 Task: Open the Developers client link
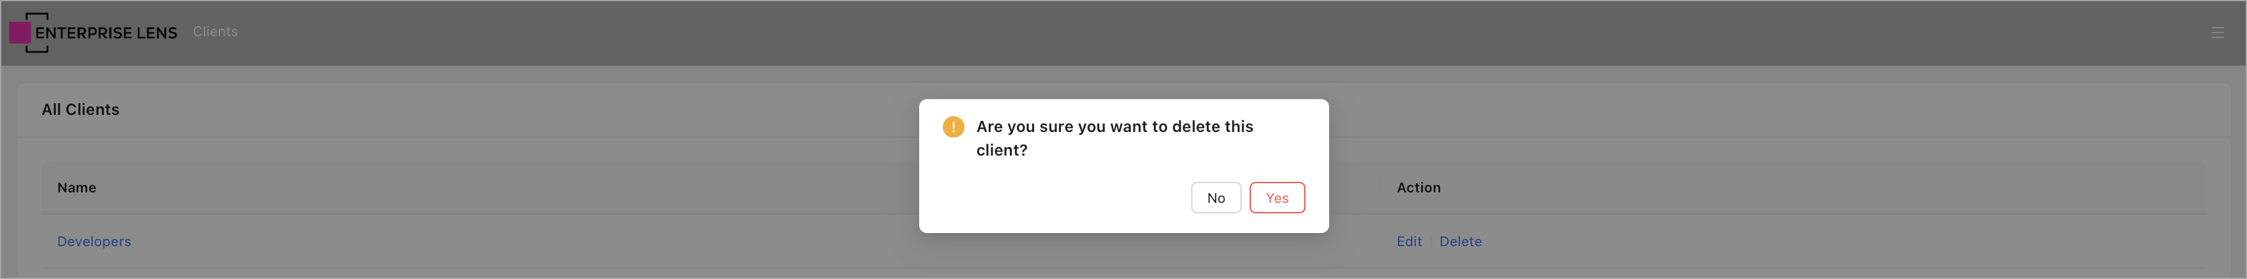[94, 242]
